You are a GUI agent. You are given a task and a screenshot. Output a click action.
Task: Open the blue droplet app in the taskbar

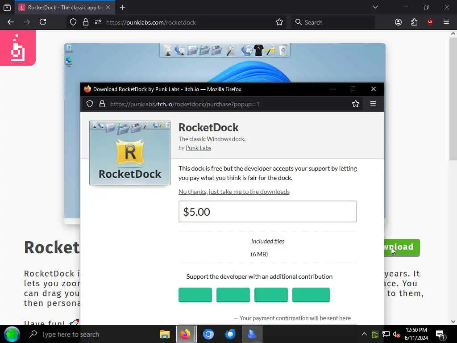252,334
